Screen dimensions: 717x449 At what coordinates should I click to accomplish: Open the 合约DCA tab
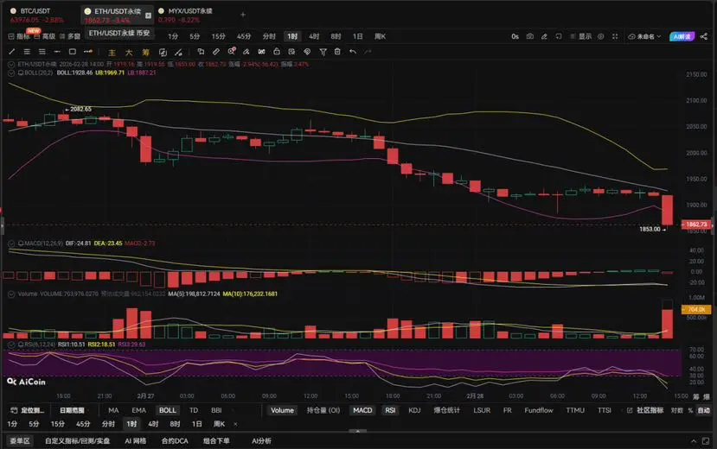click(x=175, y=440)
